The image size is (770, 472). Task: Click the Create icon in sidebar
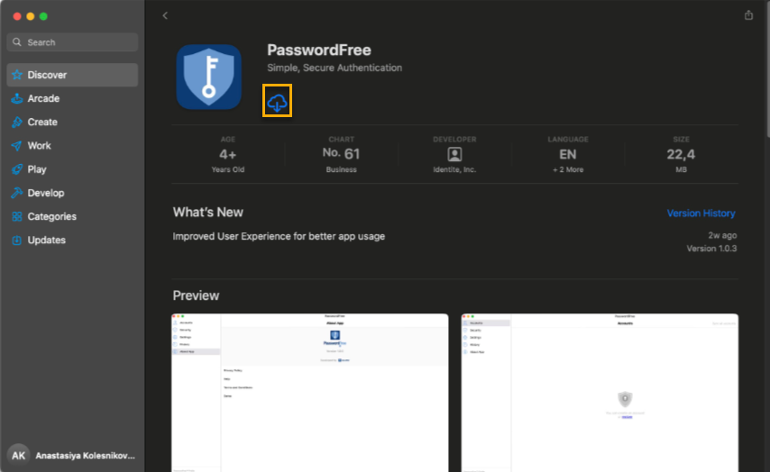pyautogui.click(x=17, y=123)
